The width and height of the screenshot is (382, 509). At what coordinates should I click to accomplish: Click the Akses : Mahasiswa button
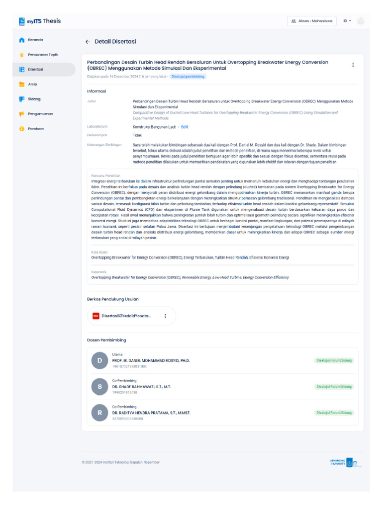click(312, 21)
